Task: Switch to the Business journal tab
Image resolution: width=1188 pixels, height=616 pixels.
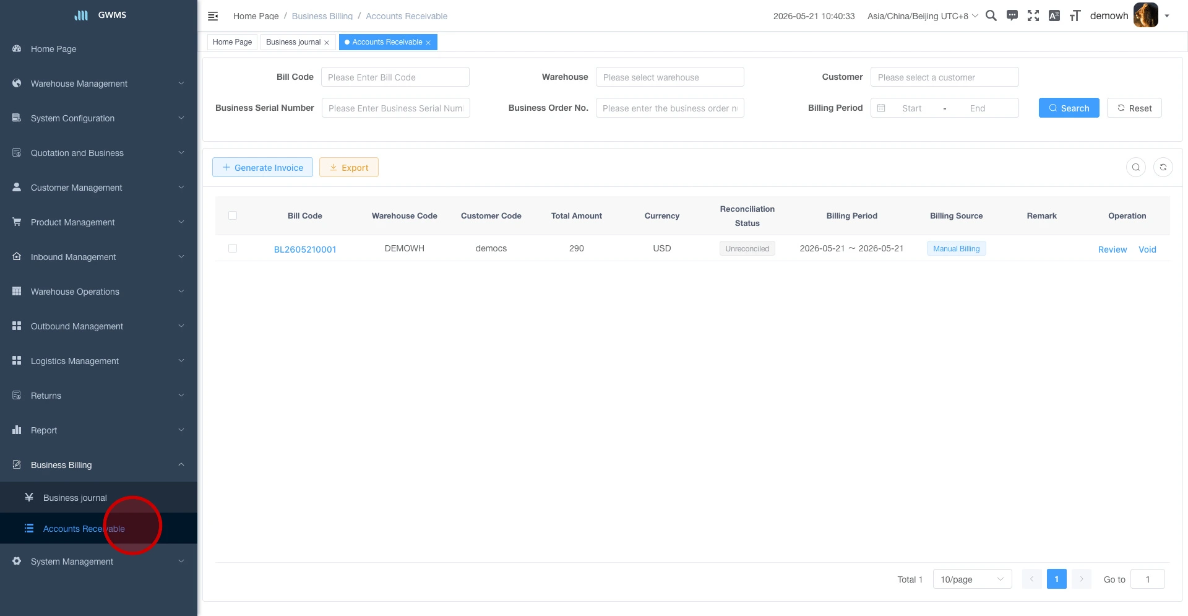Action: (x=293, y=42)
